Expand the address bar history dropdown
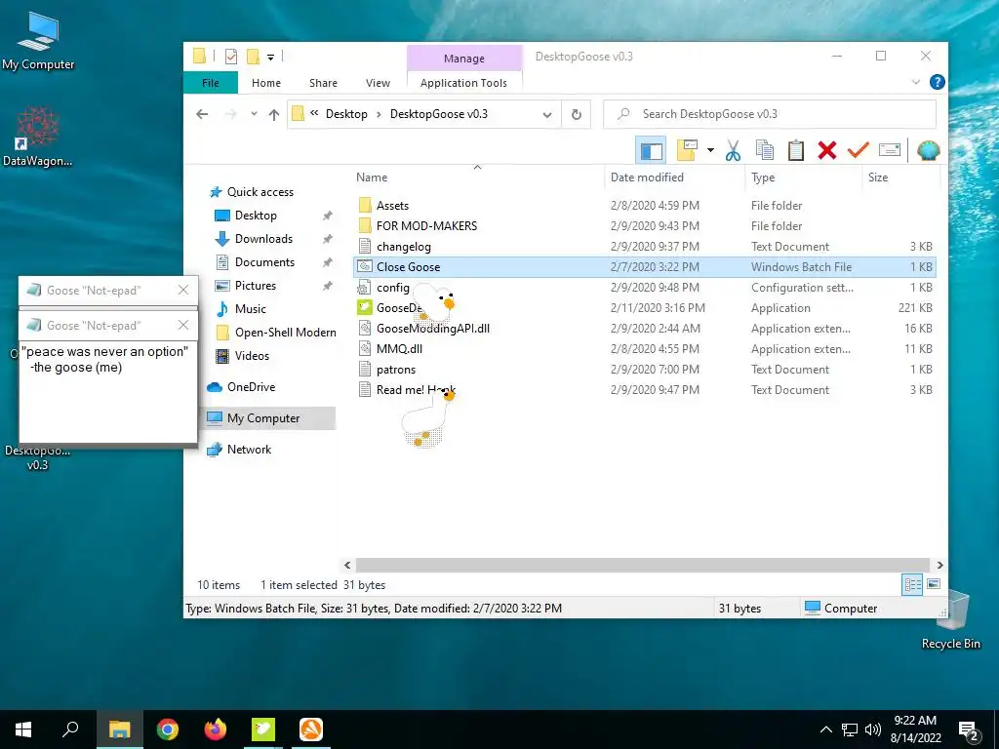Image resolution: width=999 pixels, height=749 pixels. click(x=546, y=115)
